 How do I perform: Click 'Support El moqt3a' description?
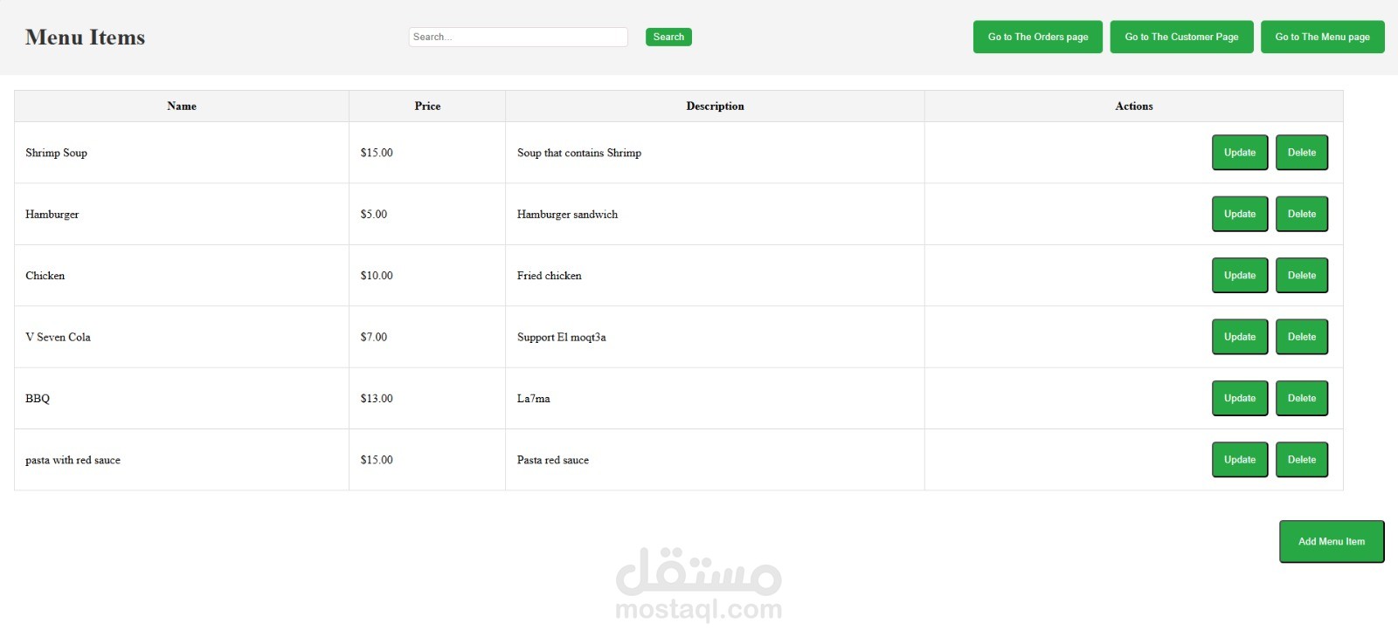tap(561, 337)
